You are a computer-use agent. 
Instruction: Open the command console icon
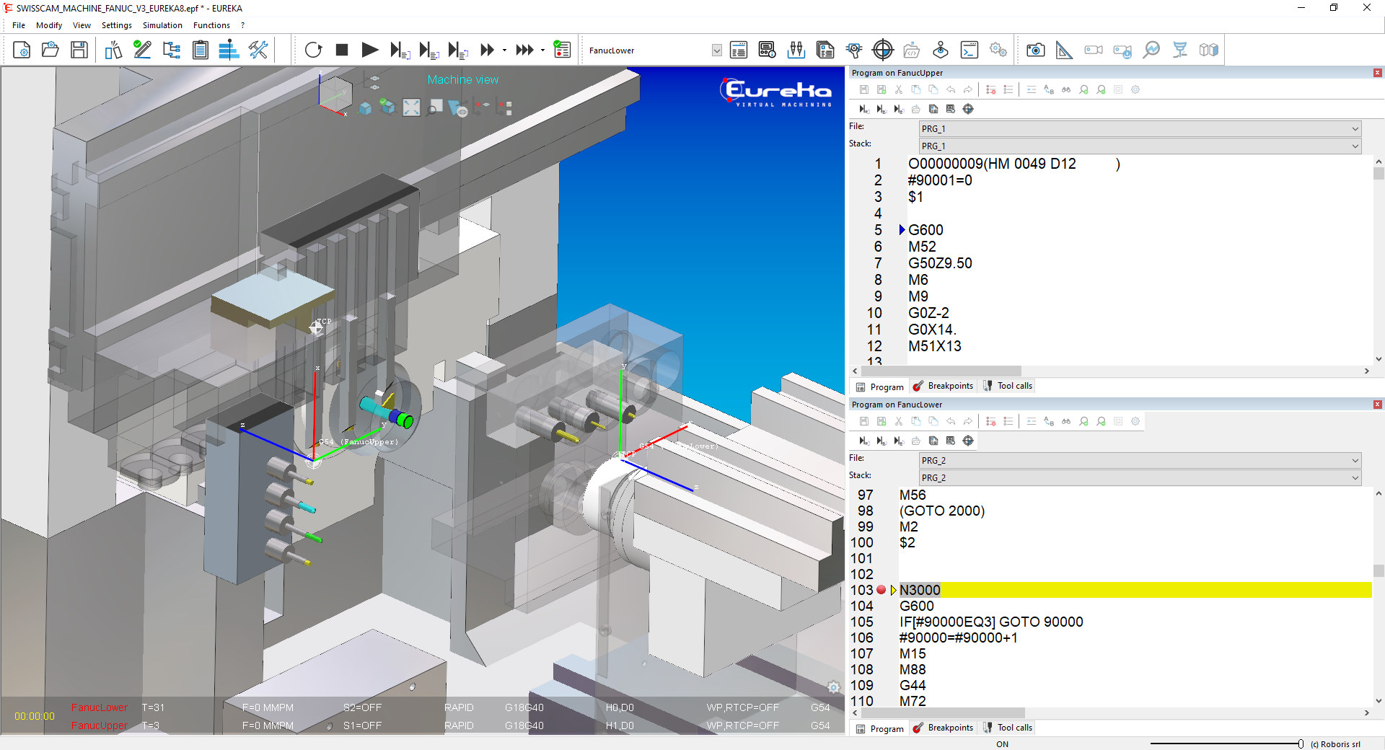tap(969, 50)
